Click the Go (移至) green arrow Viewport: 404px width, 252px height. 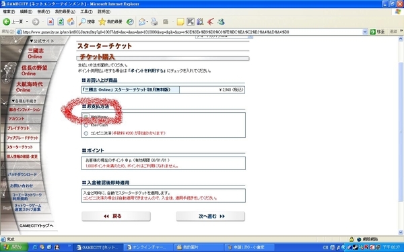377,32
